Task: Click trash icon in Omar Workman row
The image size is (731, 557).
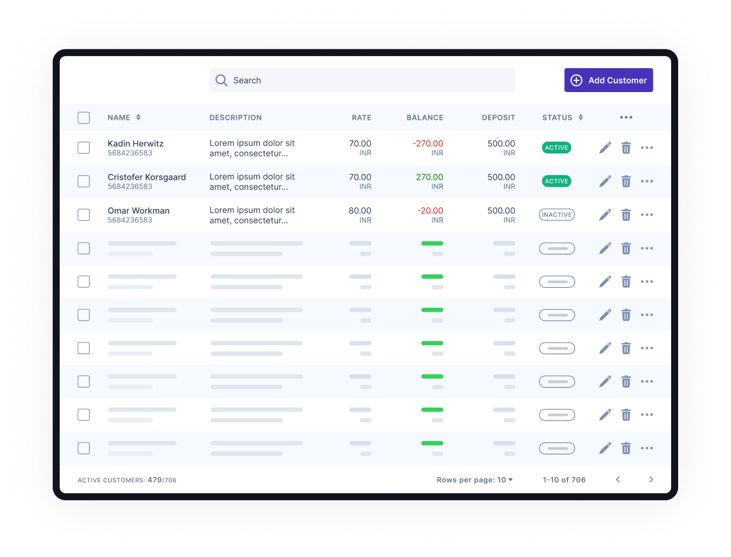Action: [626, 215]
